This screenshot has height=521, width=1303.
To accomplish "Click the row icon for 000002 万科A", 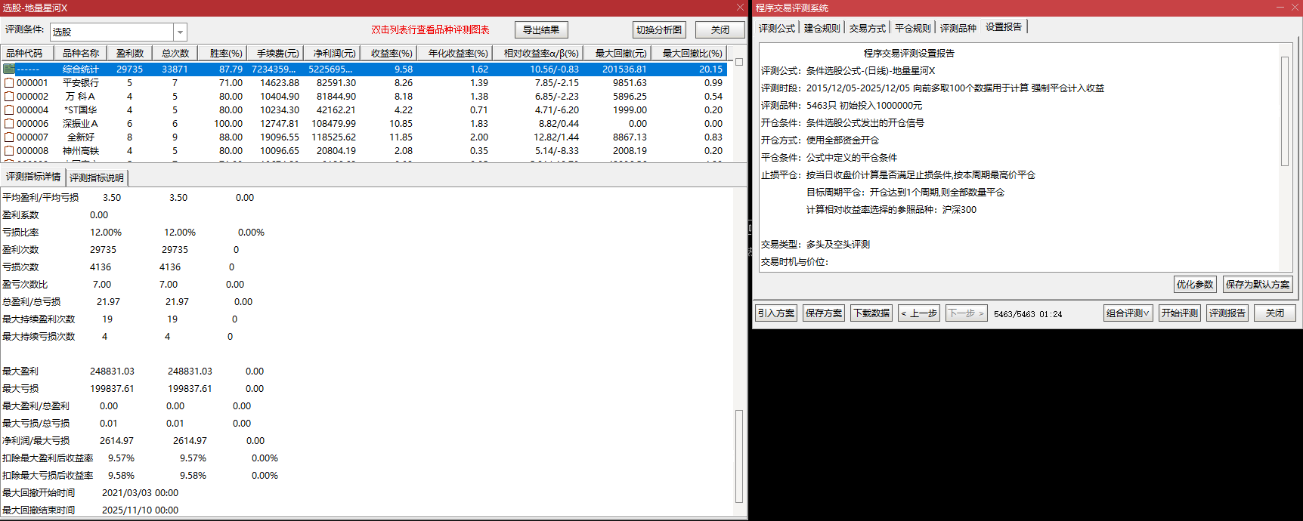I will click(x=9, y=97).
